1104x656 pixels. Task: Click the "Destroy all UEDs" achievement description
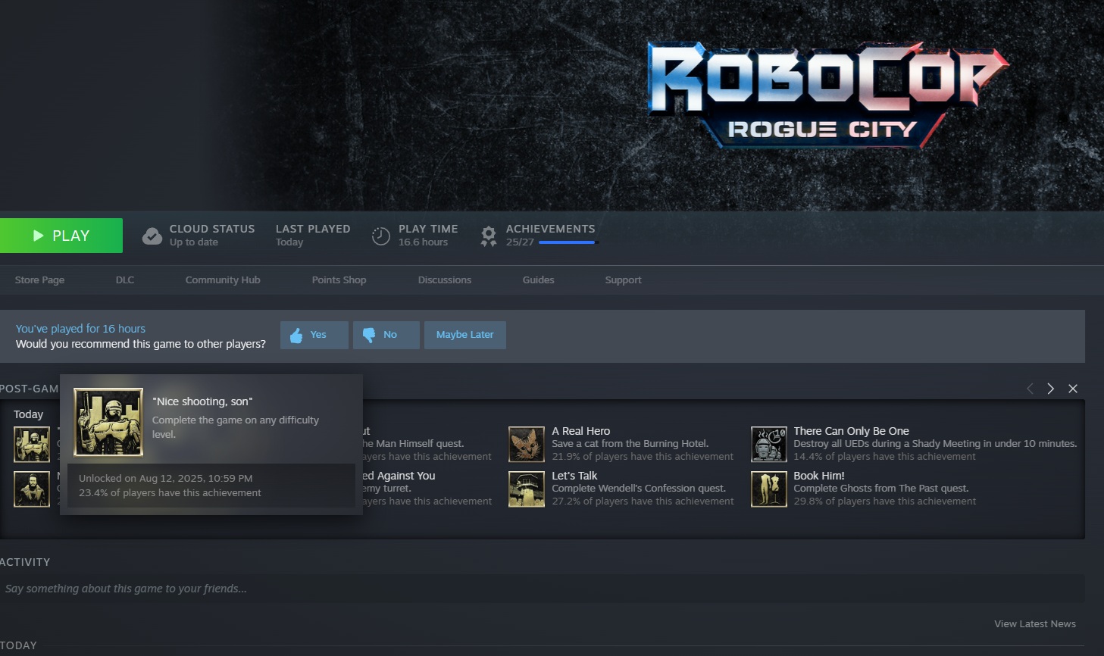(935, 444)
